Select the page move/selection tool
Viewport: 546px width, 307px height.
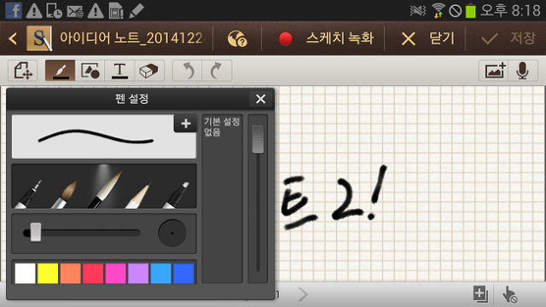pos(23,71)
